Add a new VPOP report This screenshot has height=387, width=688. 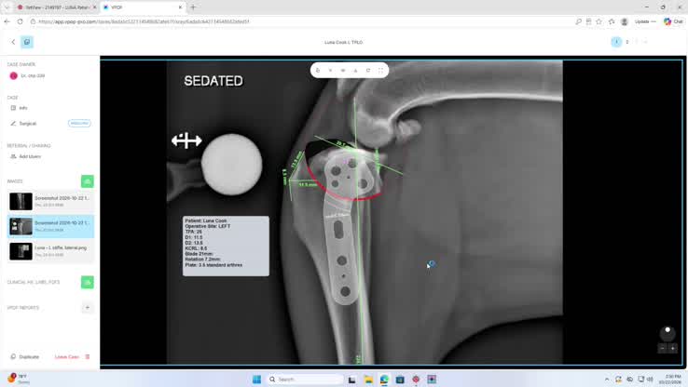[88, 307]
